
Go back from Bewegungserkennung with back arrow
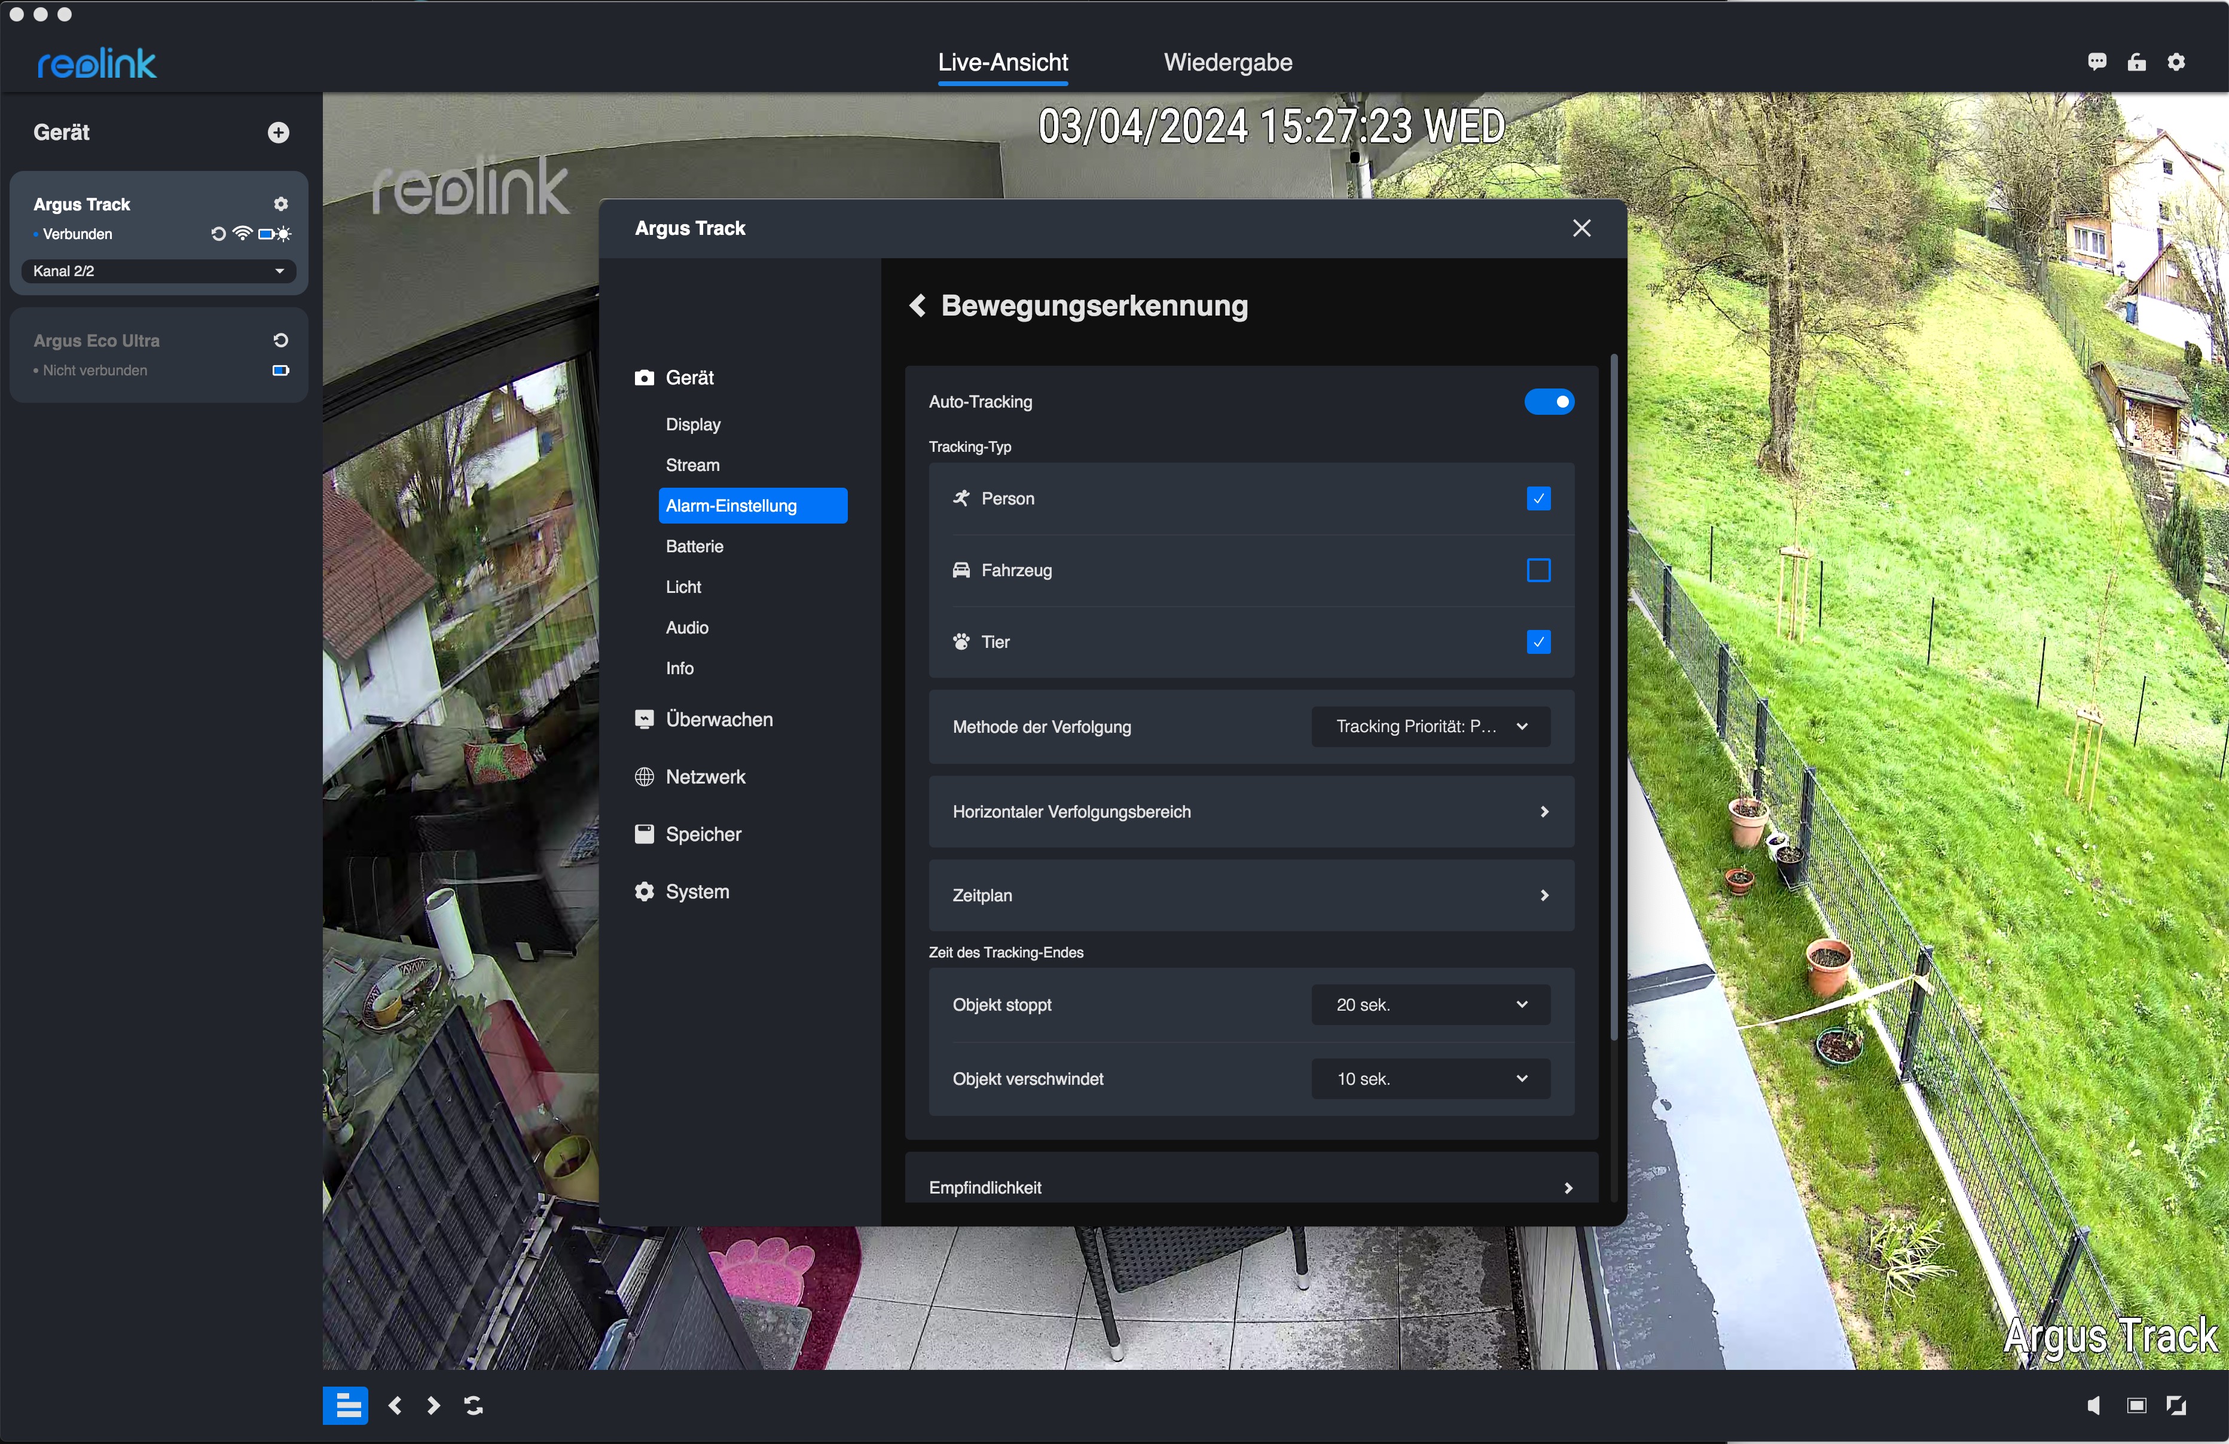(918, 306)
